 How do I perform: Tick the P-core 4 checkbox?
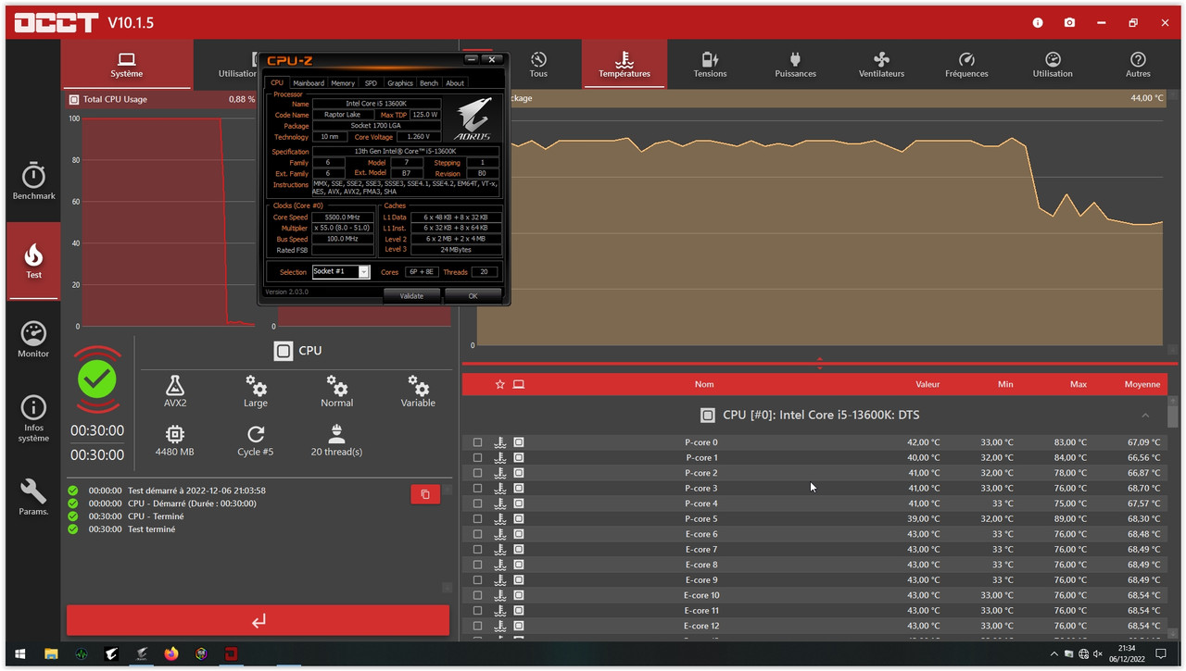coord(478,503)
